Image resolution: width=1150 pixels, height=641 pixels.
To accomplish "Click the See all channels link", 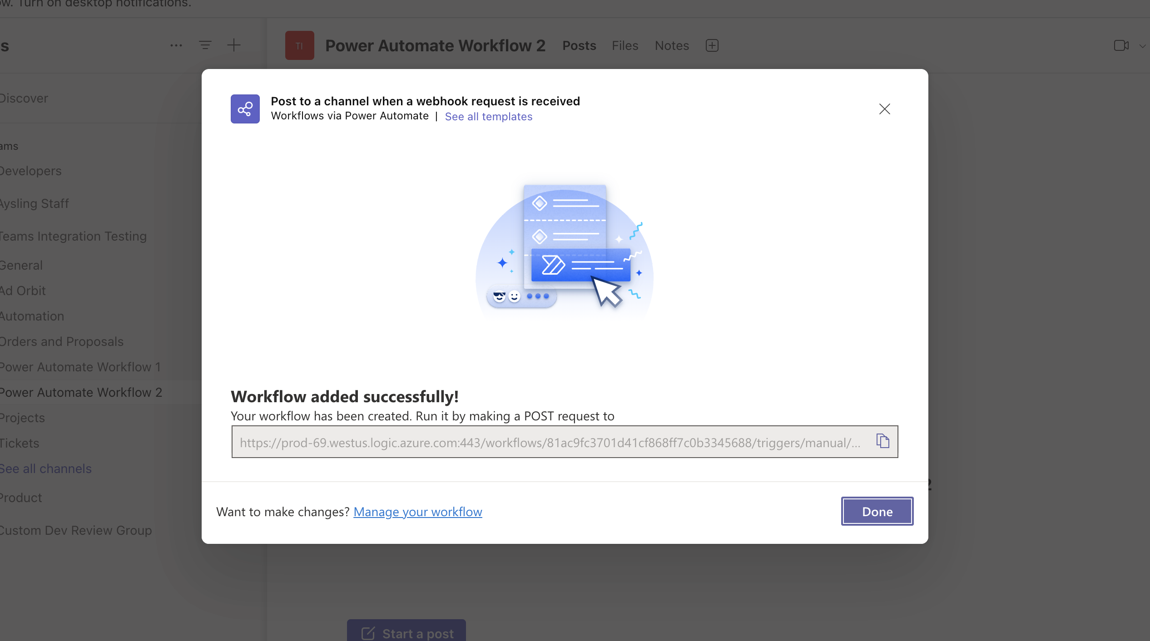I will tap(45, 468).
